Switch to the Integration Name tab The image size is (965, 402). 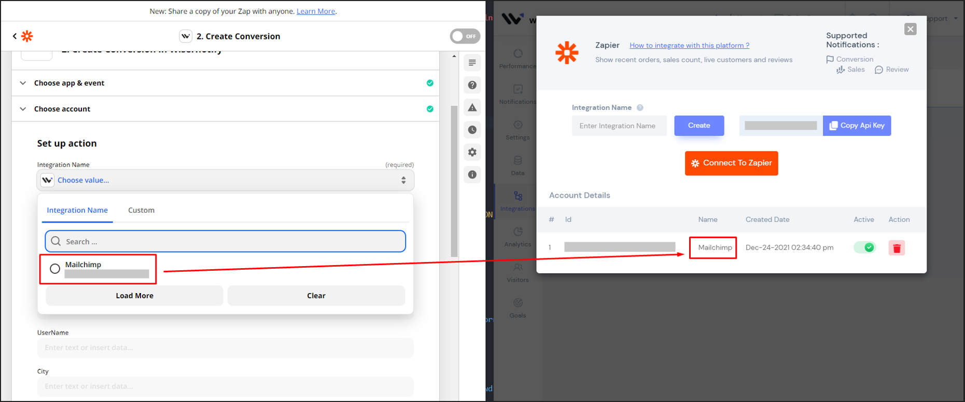coord(77,210)
